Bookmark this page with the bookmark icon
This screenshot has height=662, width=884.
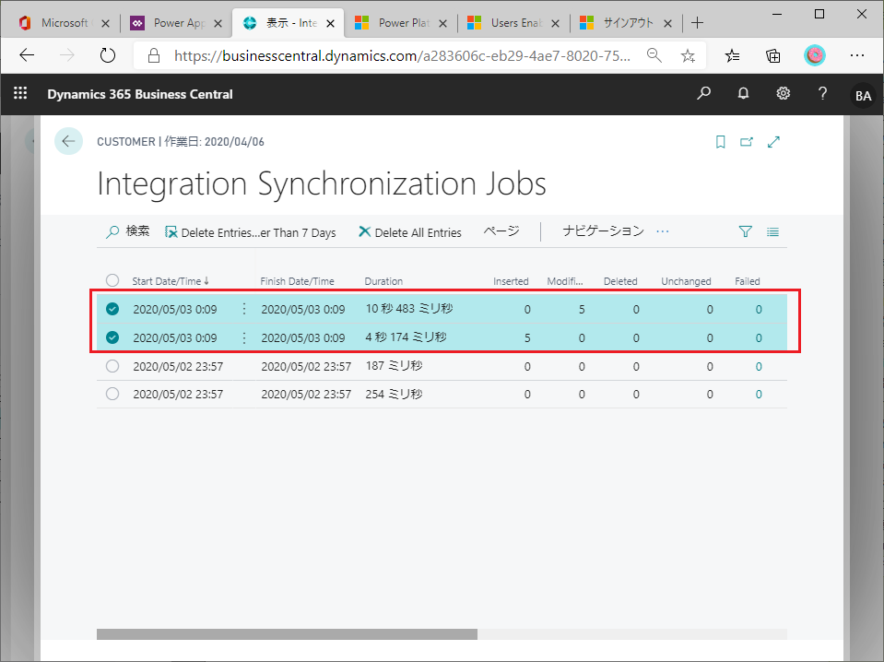point(720,142)
